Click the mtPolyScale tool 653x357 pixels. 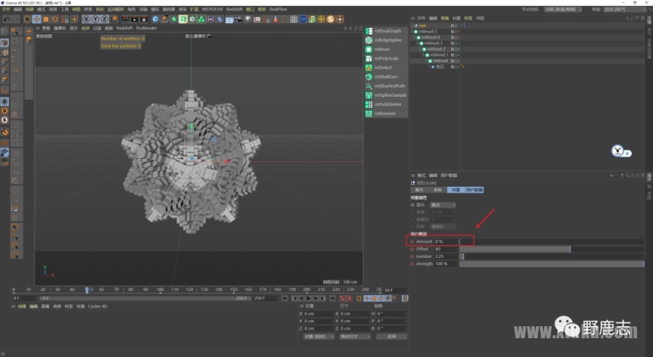pyautogui.click(x=386, y=58)
